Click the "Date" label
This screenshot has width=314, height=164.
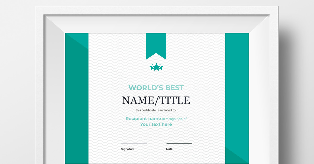pos(169,149)
